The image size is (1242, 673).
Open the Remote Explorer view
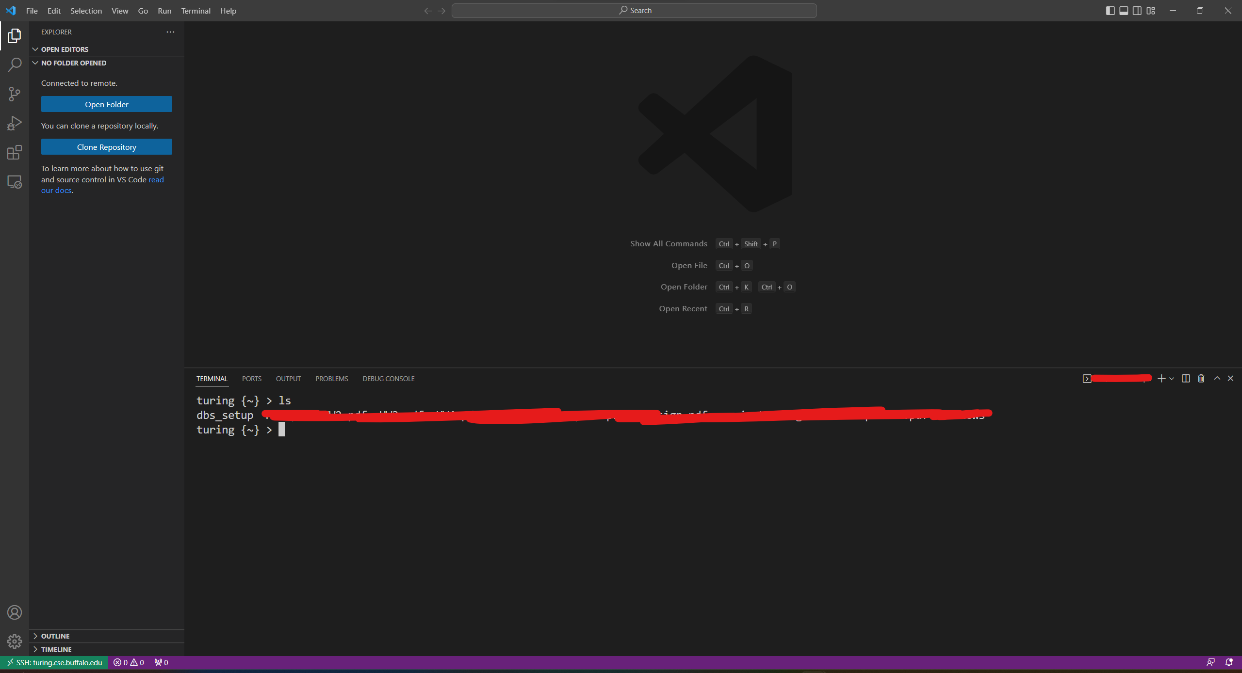coord(15,181)
